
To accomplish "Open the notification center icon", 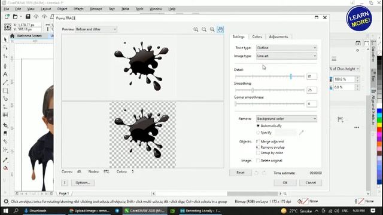I will point(373,211).
